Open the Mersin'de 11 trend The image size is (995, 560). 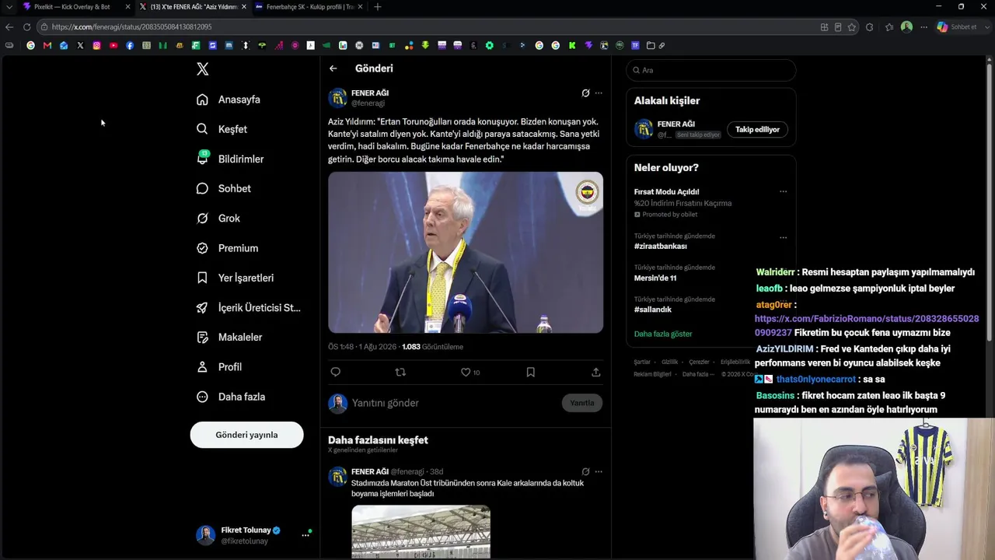pos(655,278)
